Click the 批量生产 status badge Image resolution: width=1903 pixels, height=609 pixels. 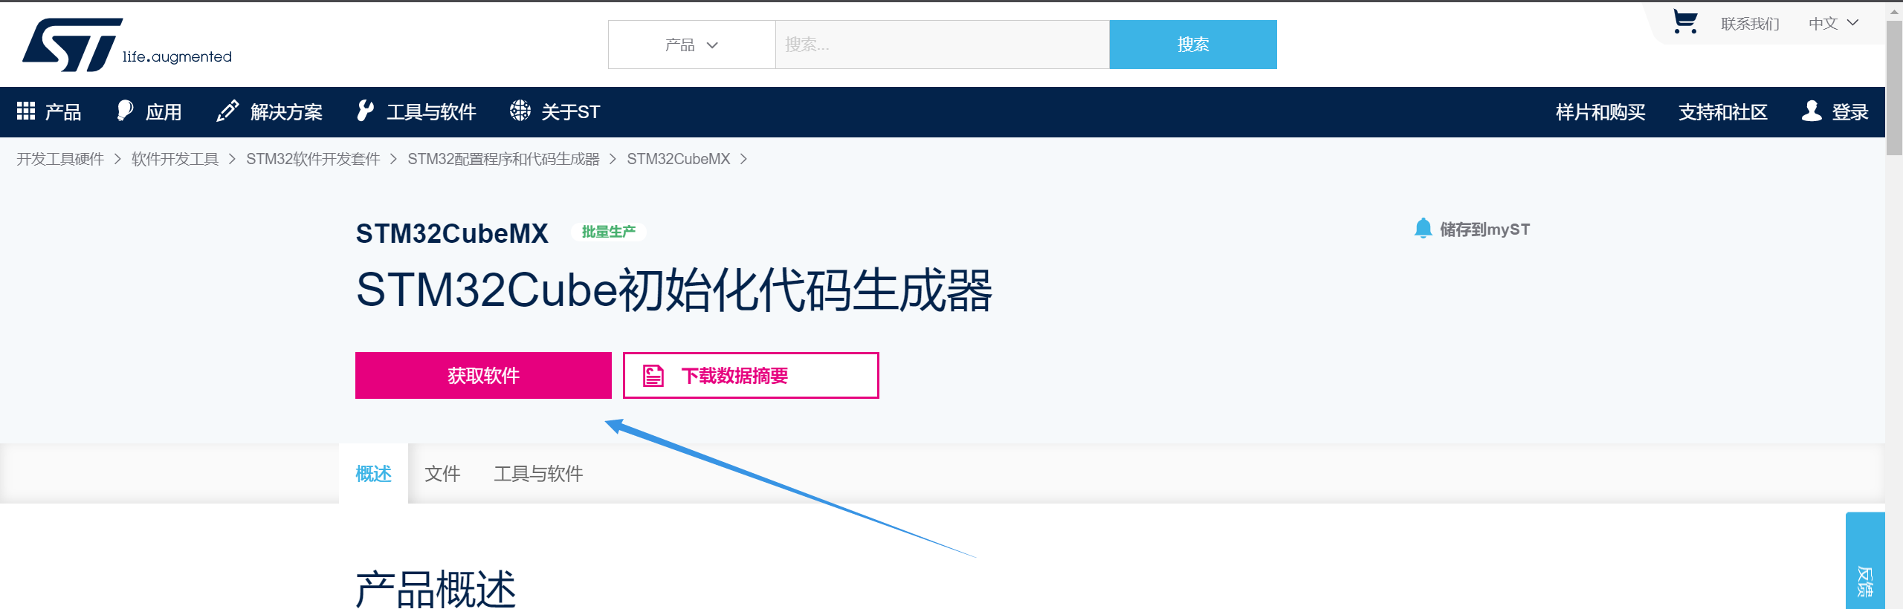tap(608, 232)
